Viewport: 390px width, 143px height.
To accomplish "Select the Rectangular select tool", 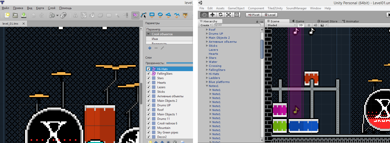I will point(109,15).
